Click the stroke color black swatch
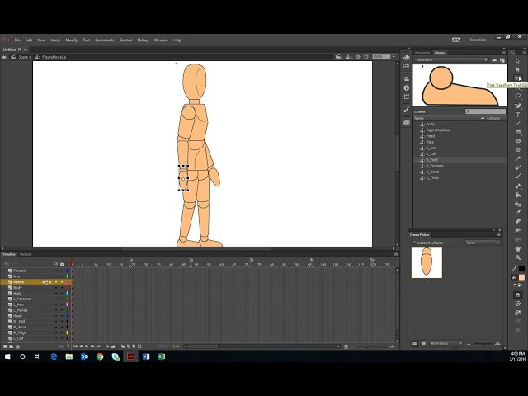The image size is (528, 396). pyautogui.click(x=521, y=268)
